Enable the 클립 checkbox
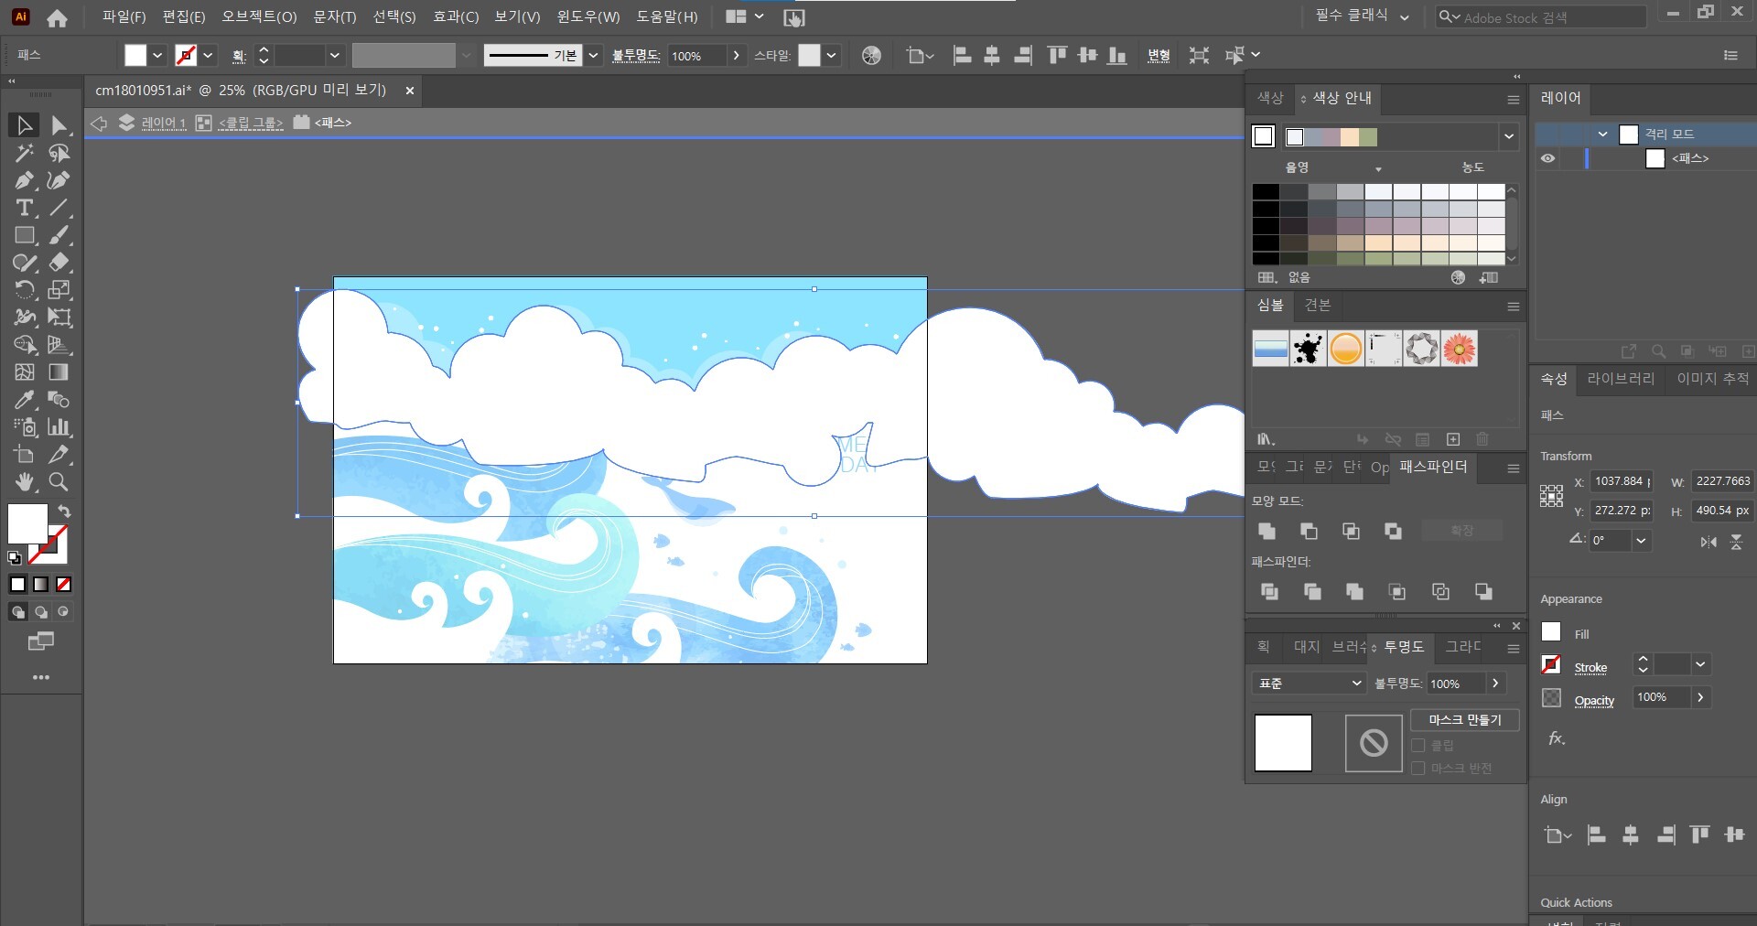 [x=1418, y=745]
